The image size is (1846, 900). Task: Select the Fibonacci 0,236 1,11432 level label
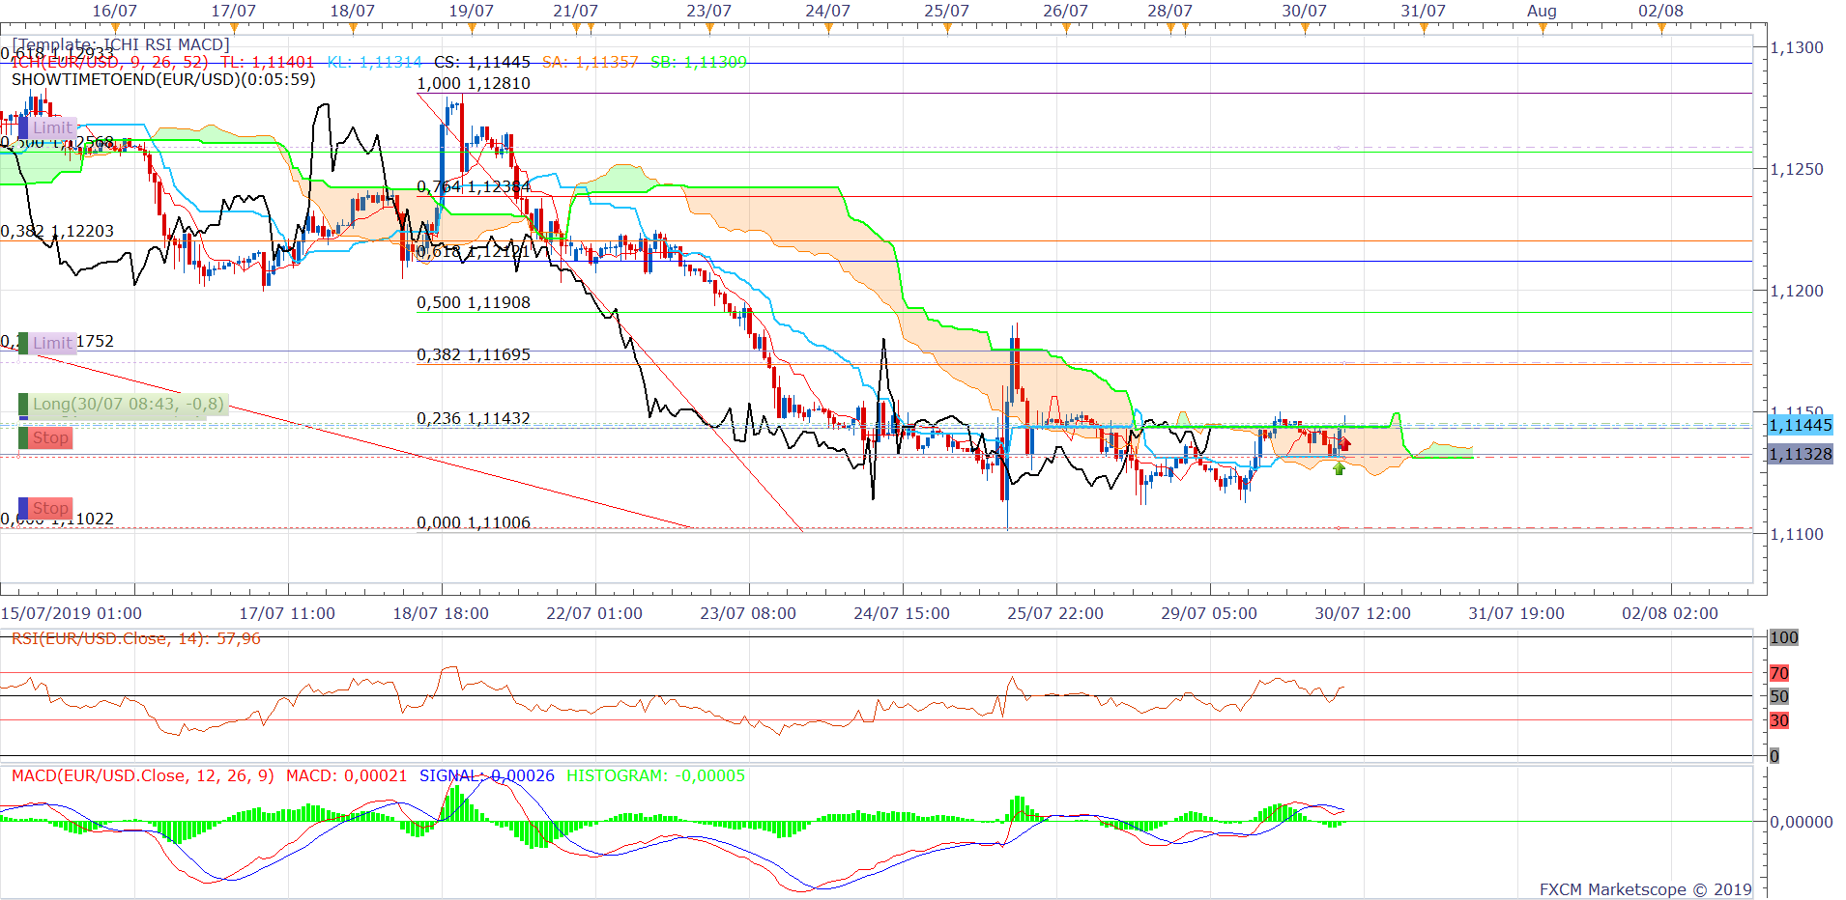[474, 418]
